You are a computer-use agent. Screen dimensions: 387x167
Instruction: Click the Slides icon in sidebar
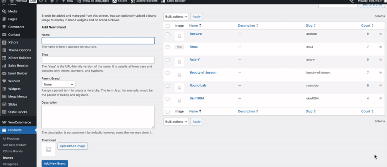[x=4, y=104]
